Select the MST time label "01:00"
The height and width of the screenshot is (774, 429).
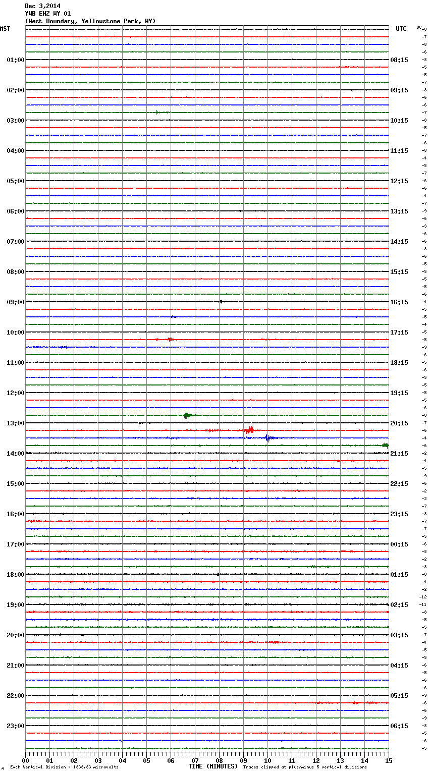click(16, 60)
